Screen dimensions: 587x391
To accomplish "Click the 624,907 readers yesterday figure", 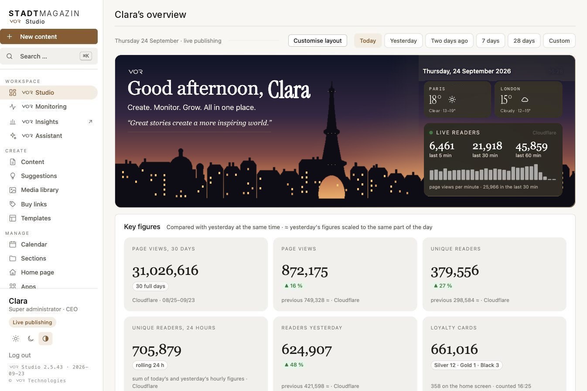I will (x=307, y=350).
